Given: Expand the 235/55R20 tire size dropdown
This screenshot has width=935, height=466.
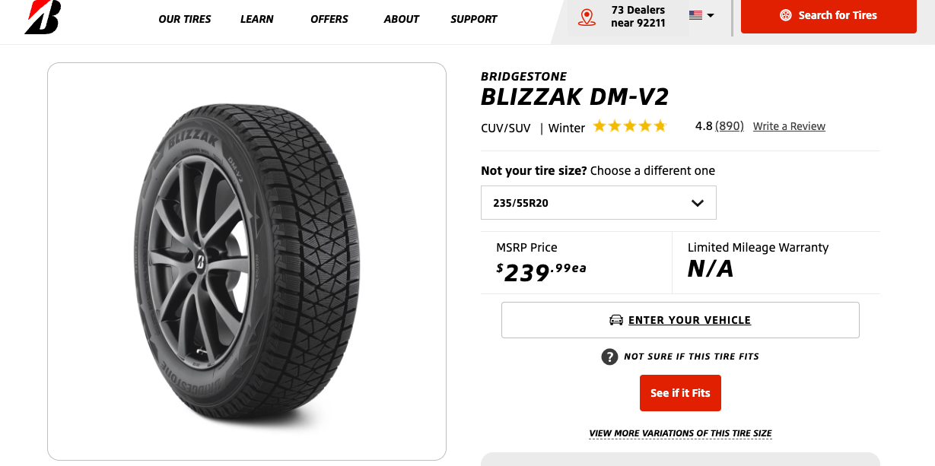Looking at the screenshot, I should click(599, 203).
